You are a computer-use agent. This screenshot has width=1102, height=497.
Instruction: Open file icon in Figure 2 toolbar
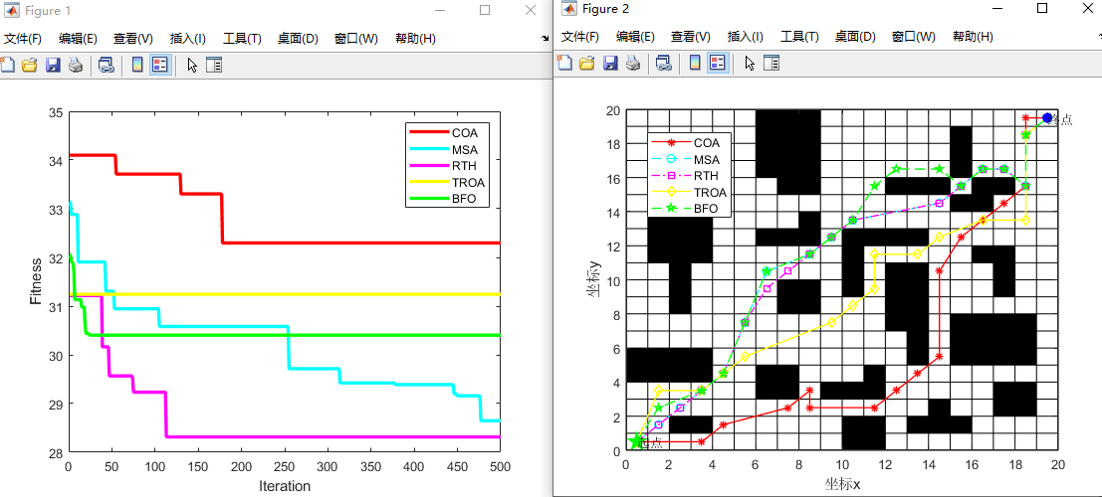coord(586,64)
